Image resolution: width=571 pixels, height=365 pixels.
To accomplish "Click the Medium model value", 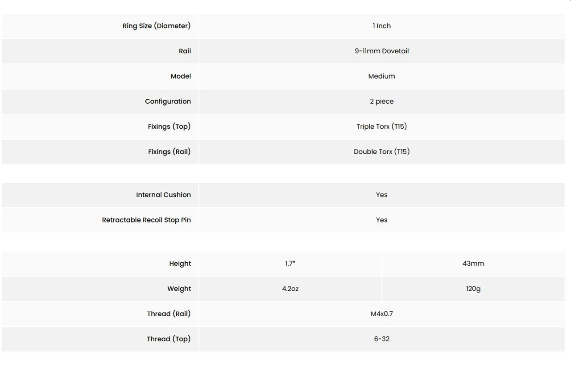I will click(381, 76).
